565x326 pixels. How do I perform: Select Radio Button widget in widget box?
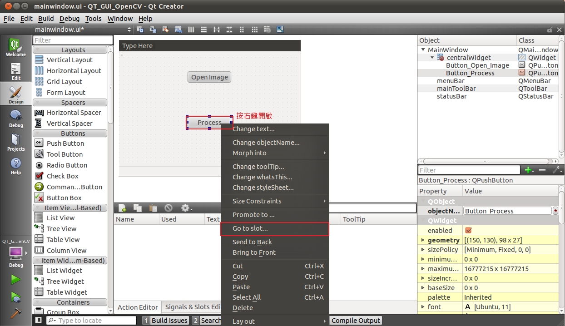click(x=67, y=165)
